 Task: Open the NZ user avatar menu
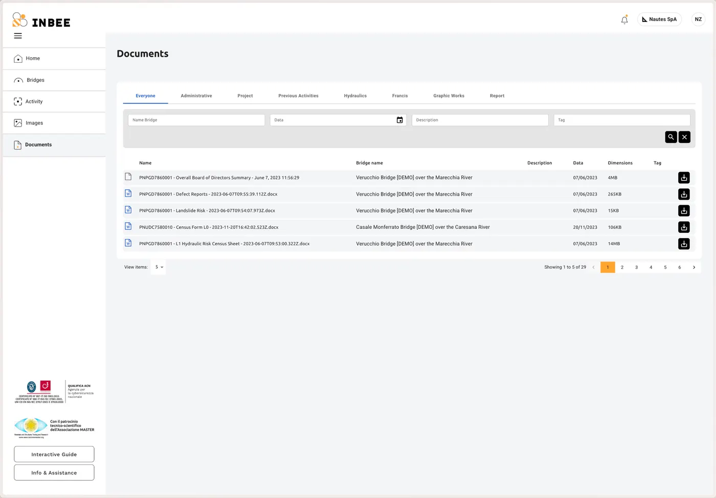[698, 19]
